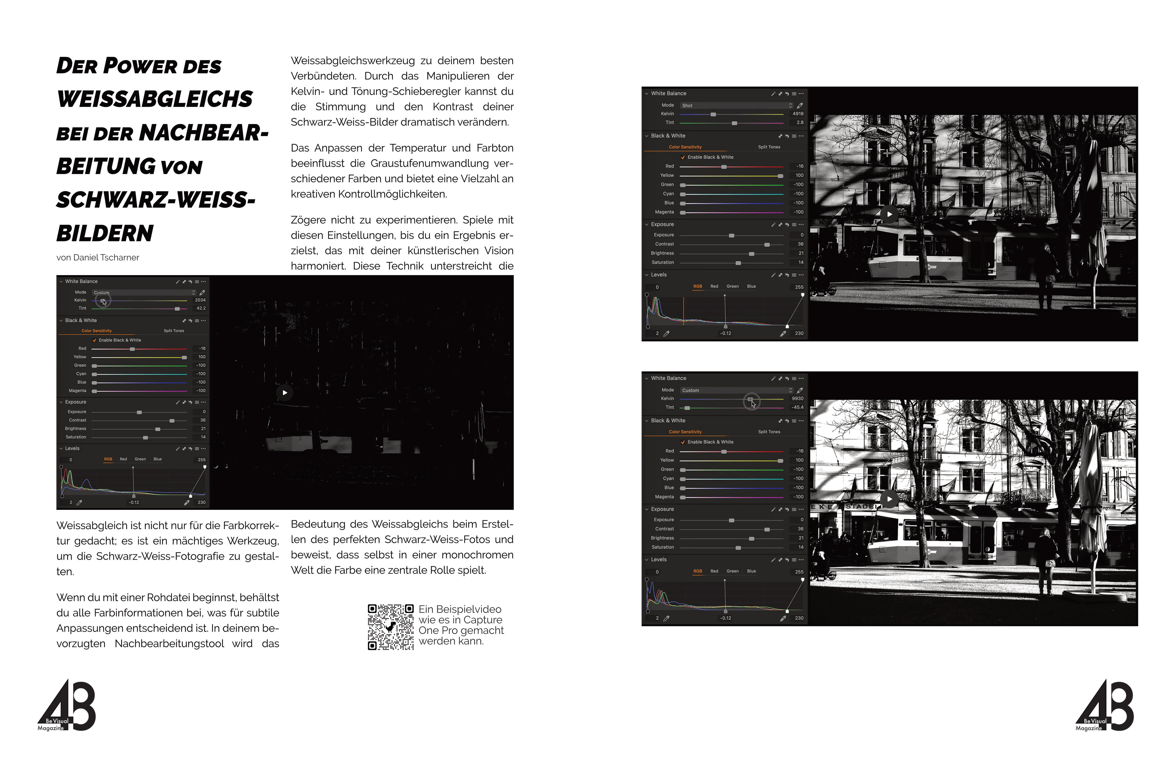This screenshot has height=760, width=1175.
Task: Click the Kelvin slider handle at 9930
Action: pyautogui.click(x=750, y=399)
